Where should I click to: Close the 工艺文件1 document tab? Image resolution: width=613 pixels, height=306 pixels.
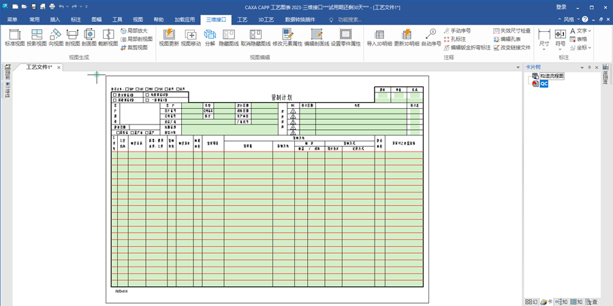tap(59, 67)
